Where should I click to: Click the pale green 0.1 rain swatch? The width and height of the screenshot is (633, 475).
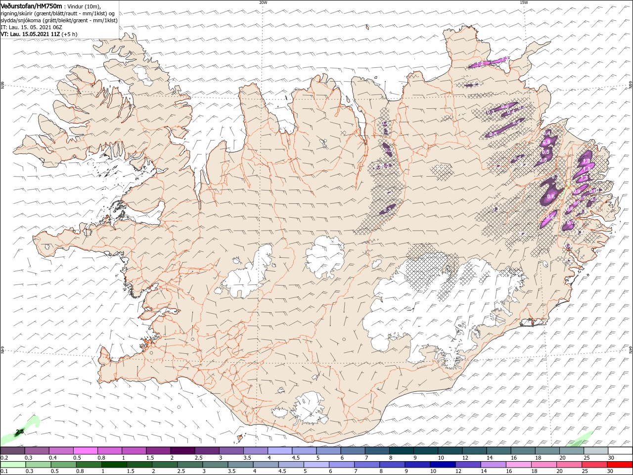(12, 465)
